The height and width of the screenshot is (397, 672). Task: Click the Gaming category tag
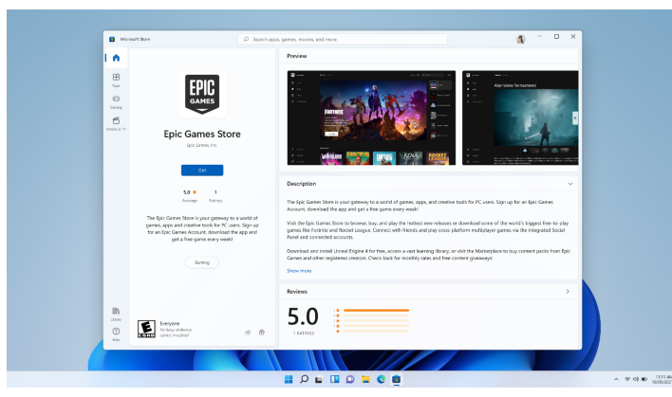[x=202, y=262]
